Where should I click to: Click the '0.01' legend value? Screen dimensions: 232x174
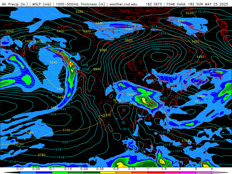pos(20,169)
